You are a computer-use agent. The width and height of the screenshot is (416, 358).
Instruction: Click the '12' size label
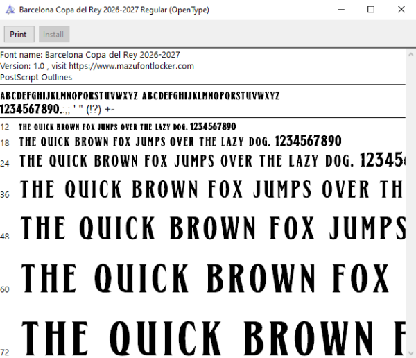[5, 127]
